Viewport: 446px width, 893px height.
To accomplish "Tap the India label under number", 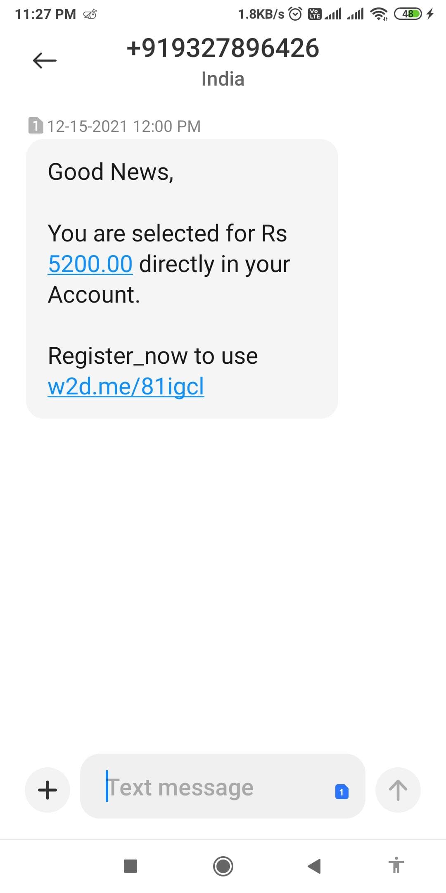I will point(223,79).
